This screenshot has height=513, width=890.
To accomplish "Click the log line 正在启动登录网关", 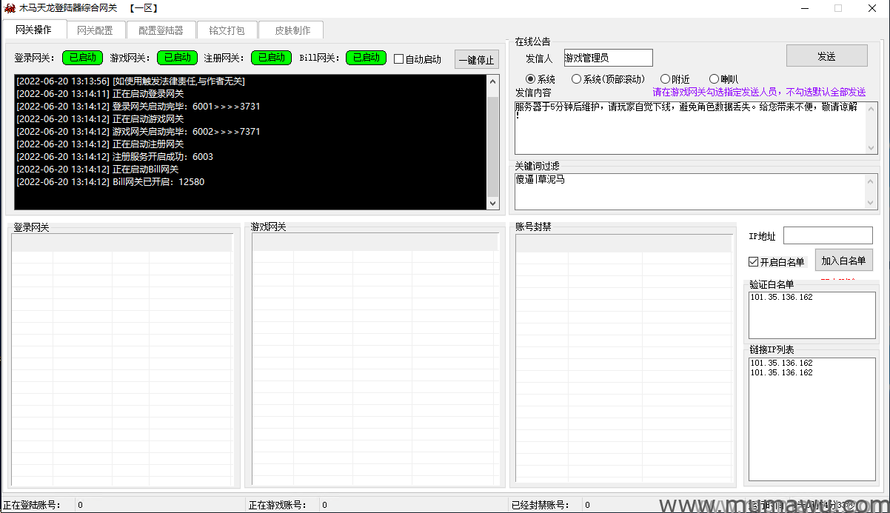I will 100,94.
